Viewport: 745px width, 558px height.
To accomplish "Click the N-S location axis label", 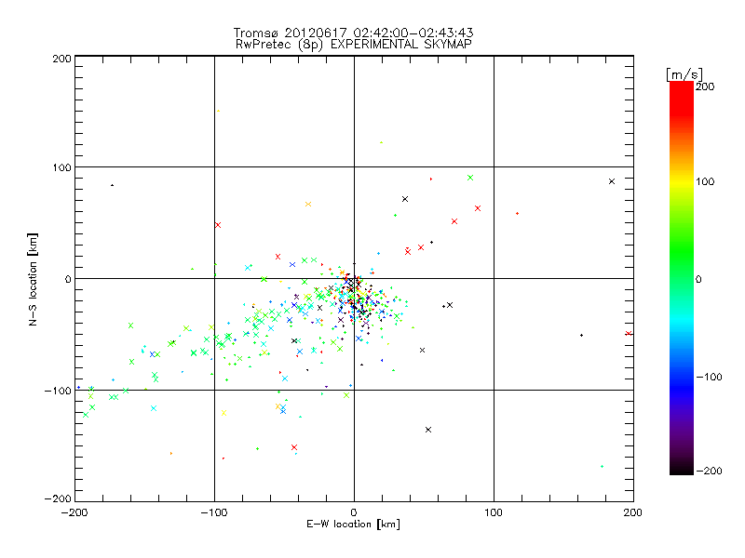I will pos(33,280).
